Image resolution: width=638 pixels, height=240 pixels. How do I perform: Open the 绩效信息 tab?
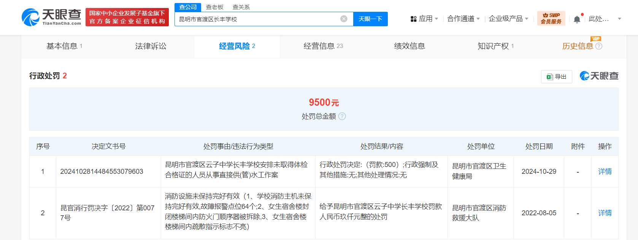pyautogui.click(x=409, y=46)
